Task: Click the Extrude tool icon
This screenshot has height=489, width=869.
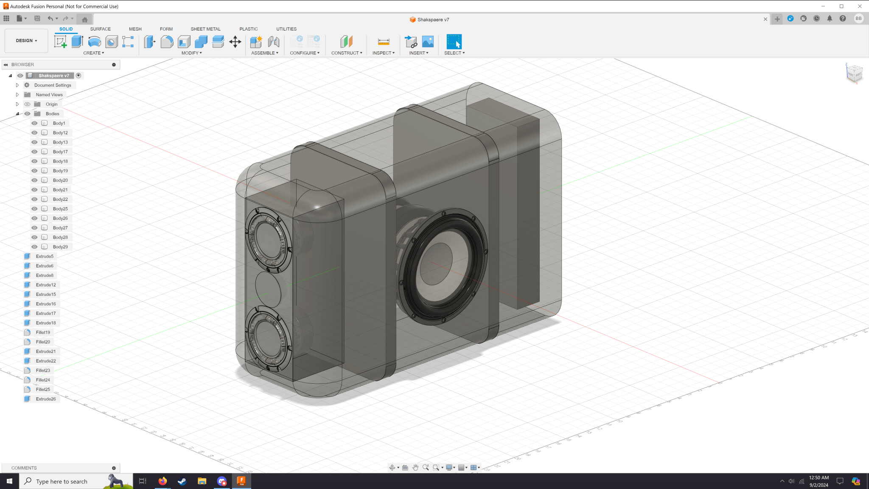Action: 77,42
